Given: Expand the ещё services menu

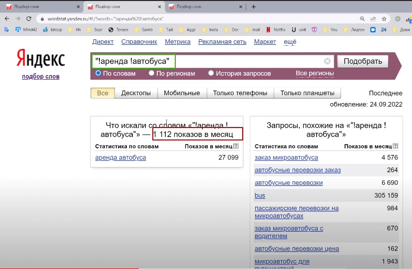Looking at the screenshot, I should pos(290,42).
